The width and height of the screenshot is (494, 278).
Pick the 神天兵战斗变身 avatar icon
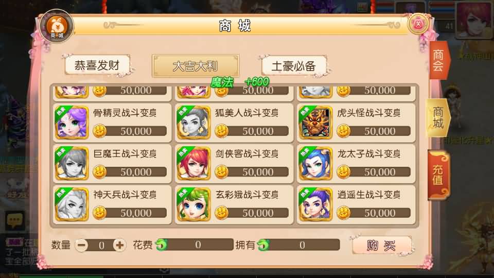[72, 205]
